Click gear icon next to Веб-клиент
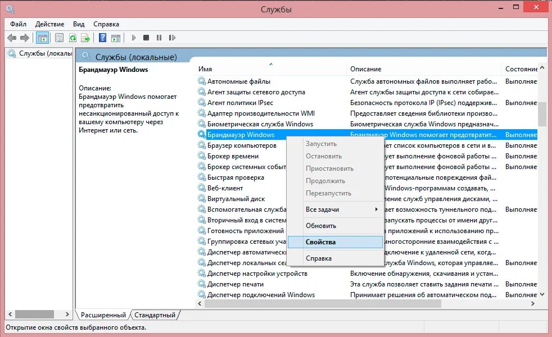Viewport: 552px width, 337px height. coord(202,188)
